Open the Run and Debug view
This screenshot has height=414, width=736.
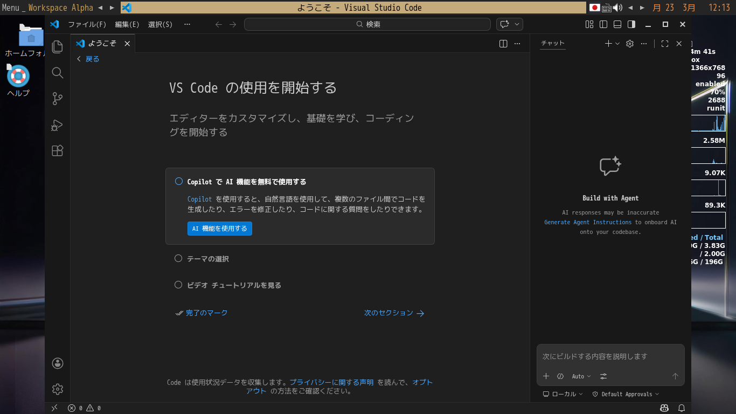pyautogui.click(x=58, y=125)
